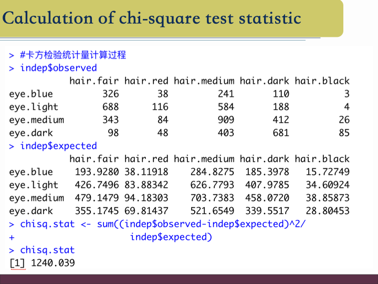Click expected value 28.80453

(327, 211)
